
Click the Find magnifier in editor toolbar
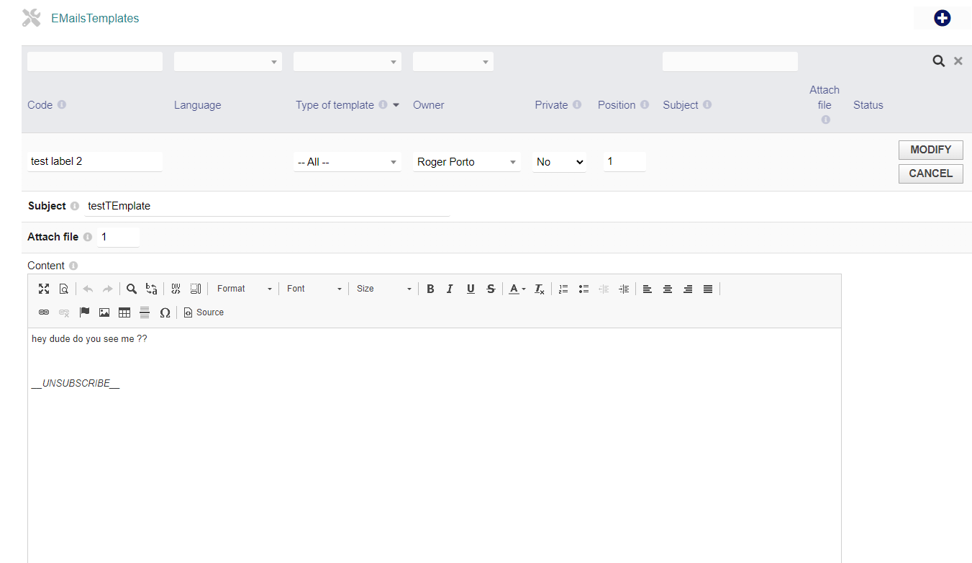click(132, 289)
